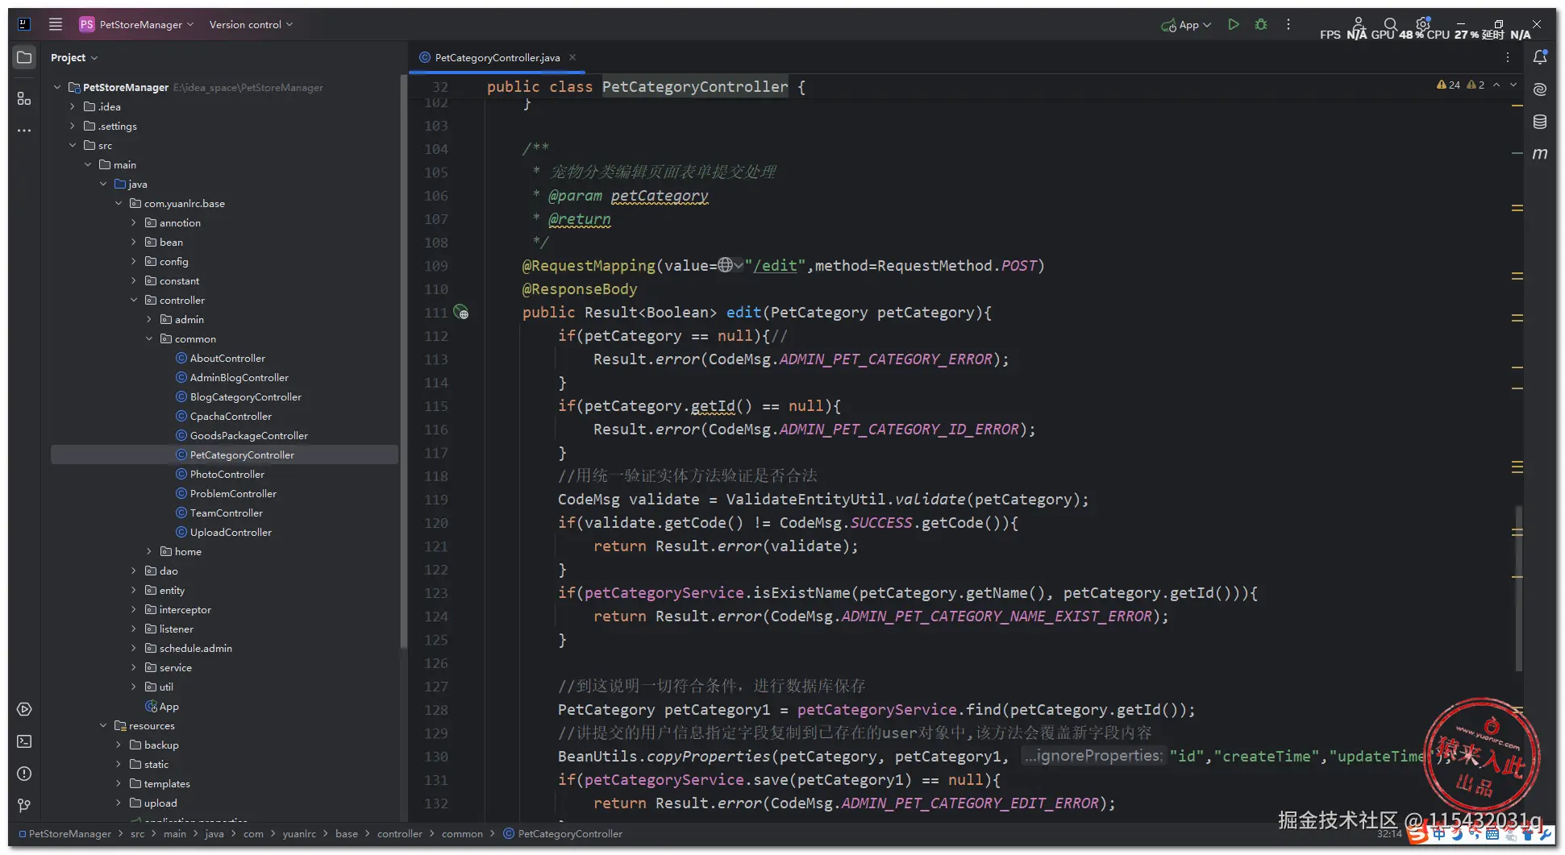Viewport: 1565px width, 855px height.
Task: Open BlogCategoryController in the project tree
Action: pyautogui.click(x=245, y=396)
